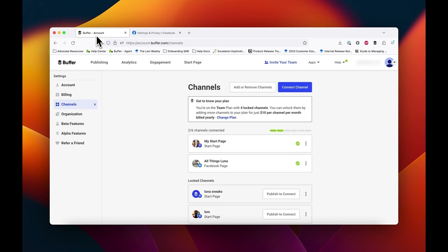Click Publish to Connect for luna sneaks
The height and width of the screenshot is (252, 448).
(281, 194)
